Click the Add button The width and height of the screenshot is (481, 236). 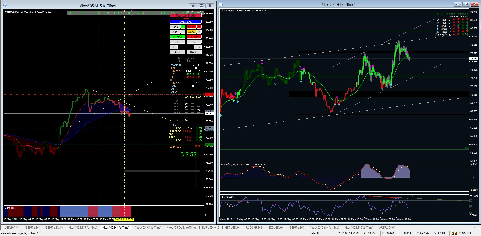click(175, 32)
